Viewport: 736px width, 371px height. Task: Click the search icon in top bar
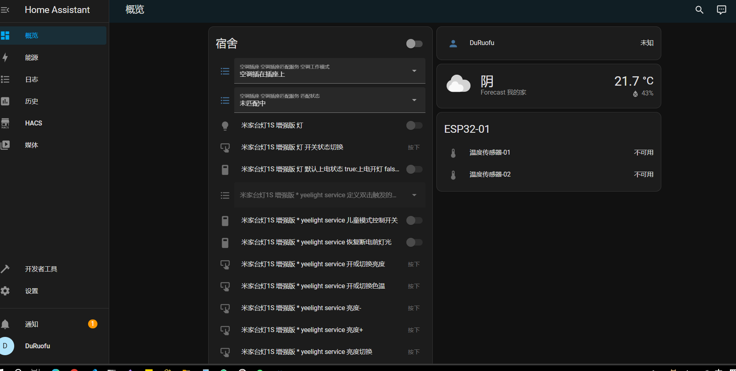coord(699,10)
